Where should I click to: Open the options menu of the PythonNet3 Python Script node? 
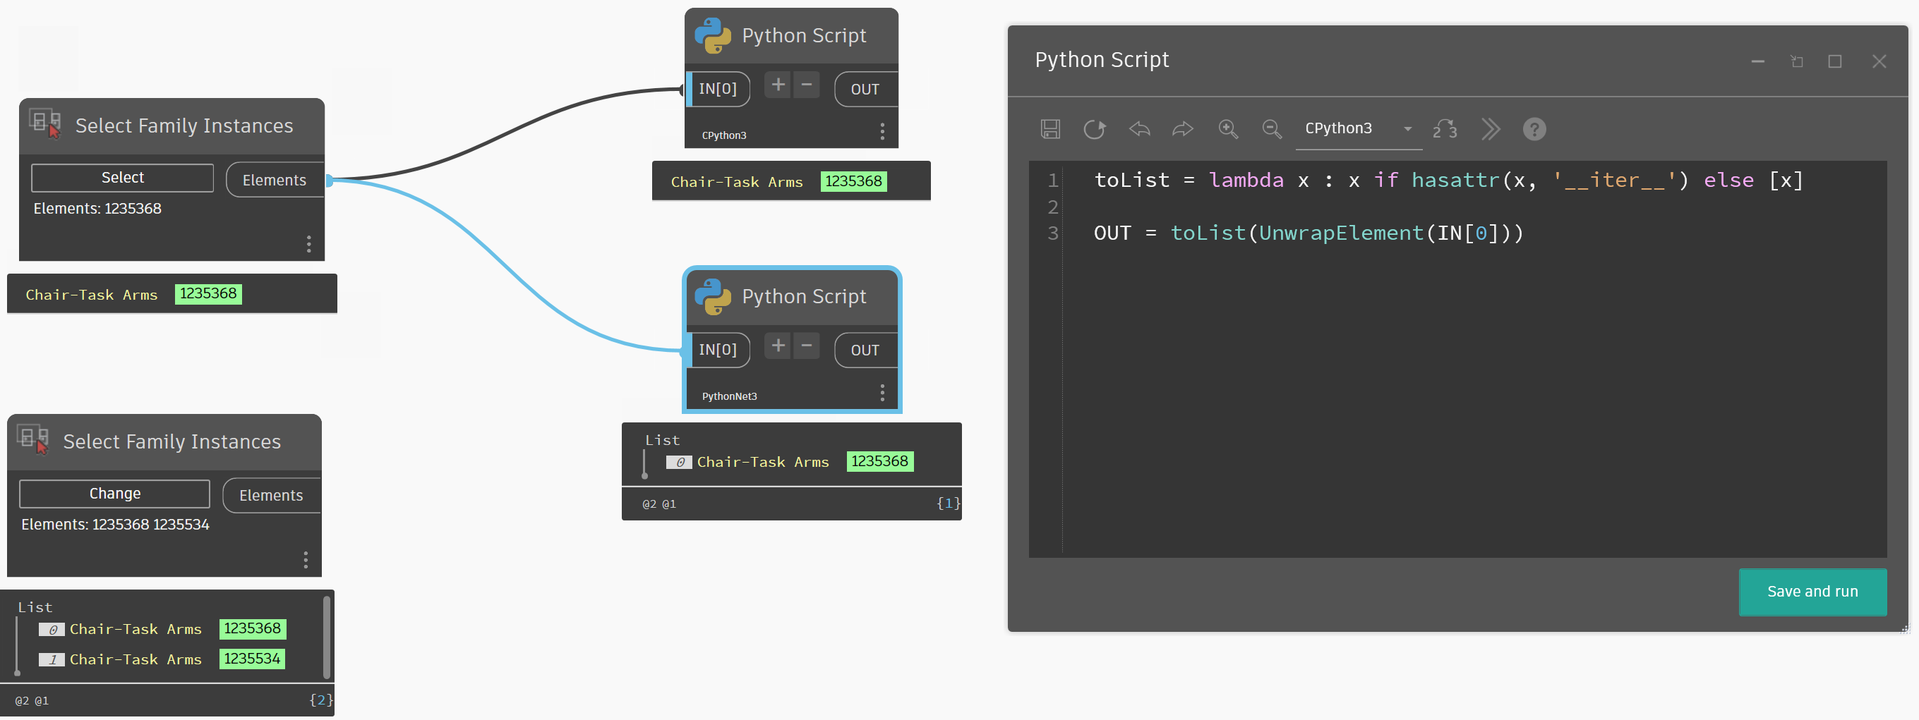coord(882,392)
